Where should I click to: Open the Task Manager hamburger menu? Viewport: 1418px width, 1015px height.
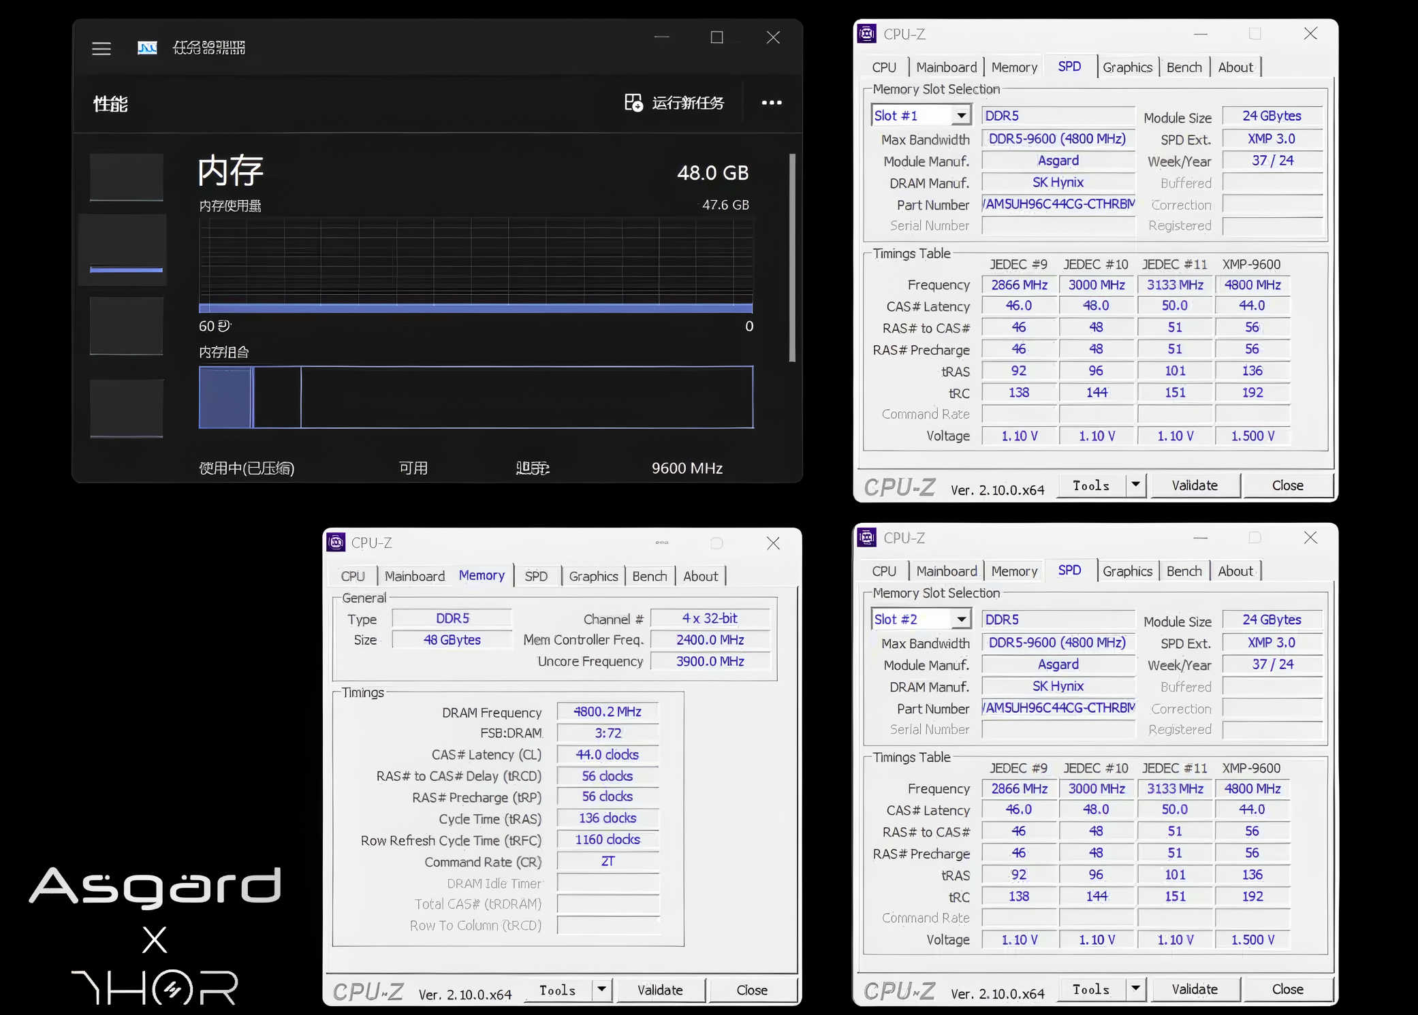pyautogui.click(x=101, y=48)
